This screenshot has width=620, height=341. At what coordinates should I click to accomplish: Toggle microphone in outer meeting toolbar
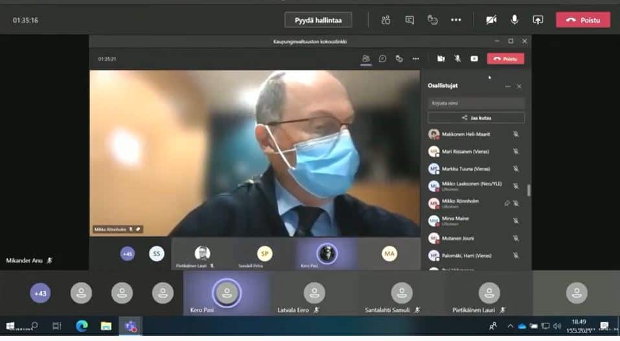(514, 20)
